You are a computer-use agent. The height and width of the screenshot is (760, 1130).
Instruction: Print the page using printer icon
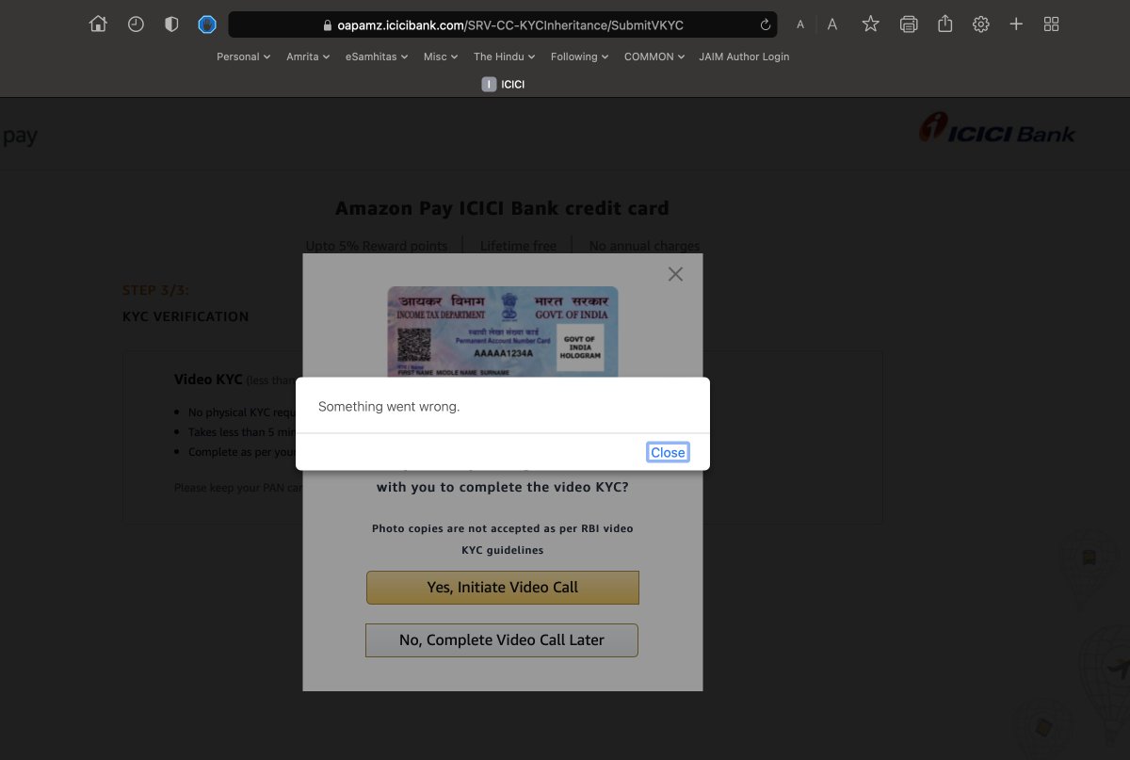pos(909,24)
